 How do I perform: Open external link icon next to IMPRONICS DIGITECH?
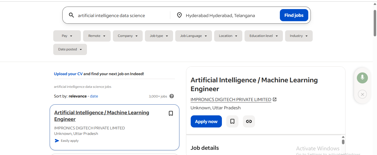click(275, 99)
